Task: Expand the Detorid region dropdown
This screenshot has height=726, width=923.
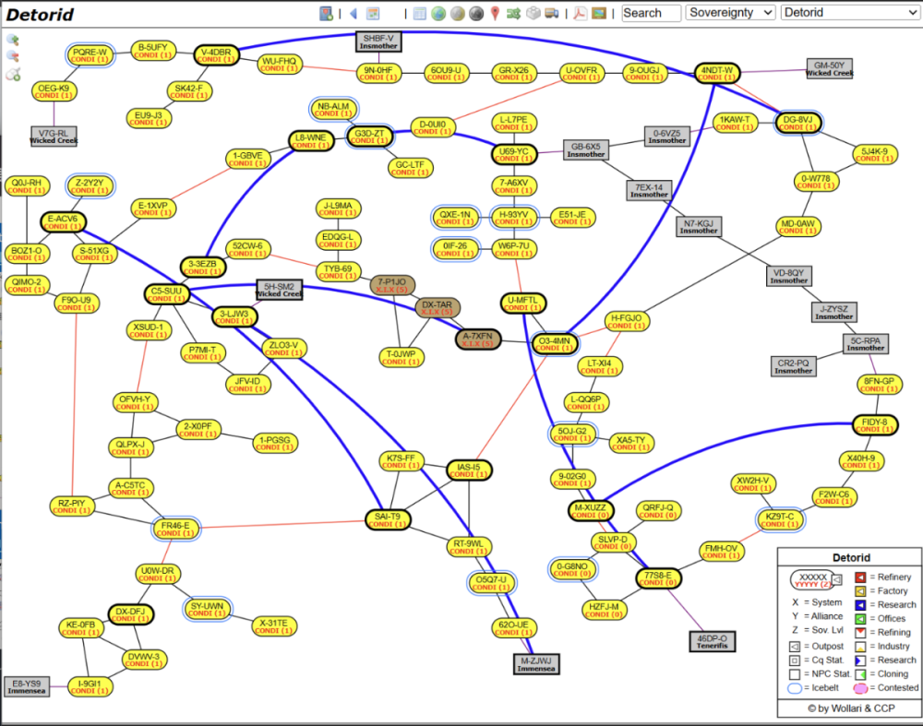Action: (x=849, y=13)
